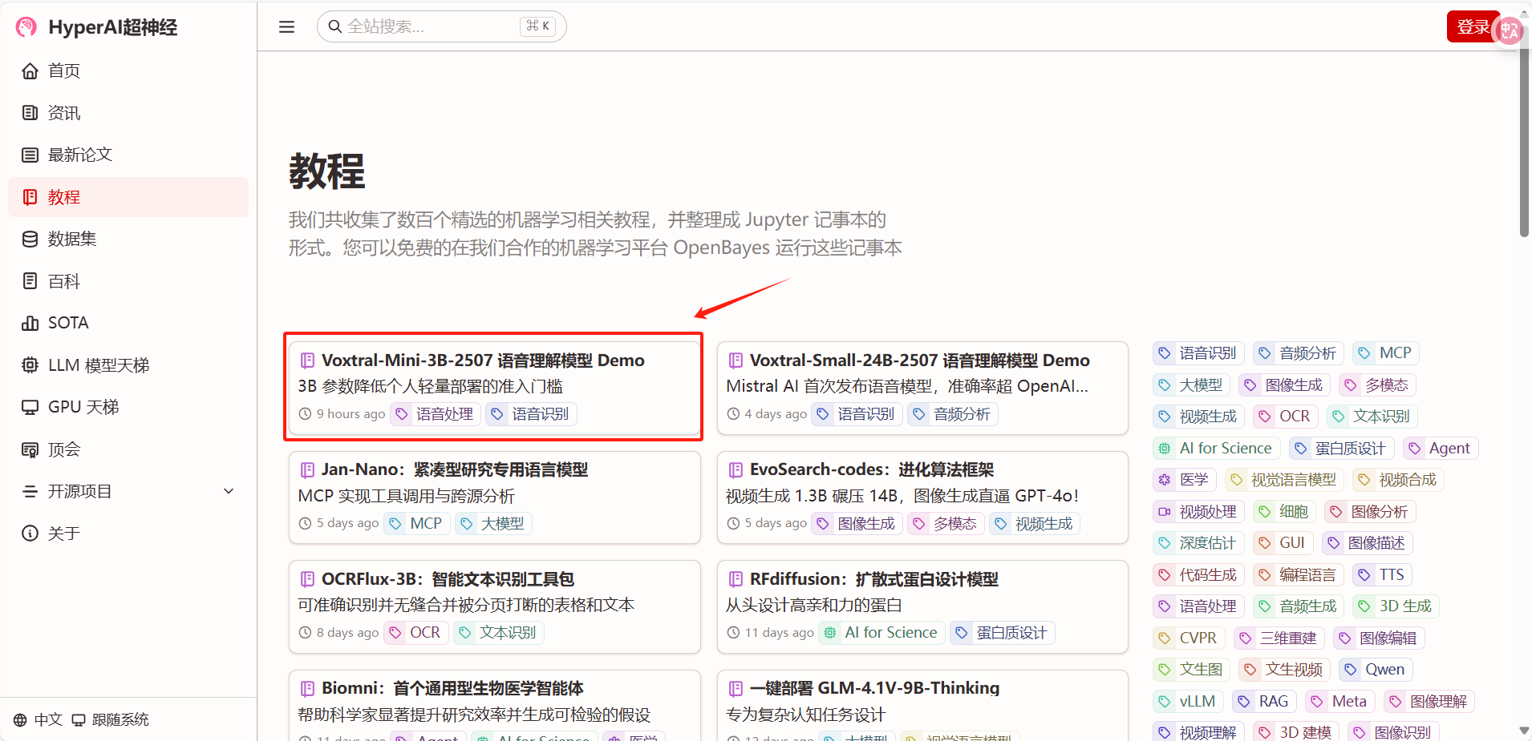This screenshot has width=1532, height=741.
Task: Click the HyperAI logo icon
Action: point(26,27)
